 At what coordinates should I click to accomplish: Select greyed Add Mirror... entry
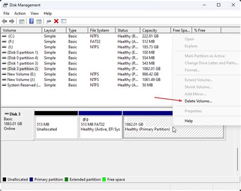point(195,94)
